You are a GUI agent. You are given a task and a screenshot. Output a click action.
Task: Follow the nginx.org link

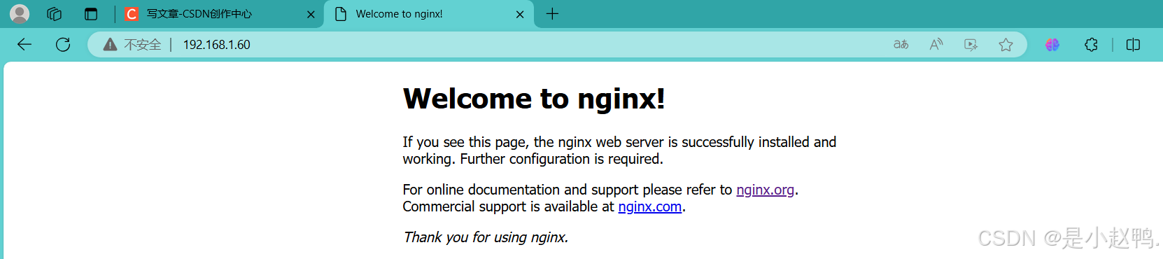pyautogui.click(x=765, y=190)
